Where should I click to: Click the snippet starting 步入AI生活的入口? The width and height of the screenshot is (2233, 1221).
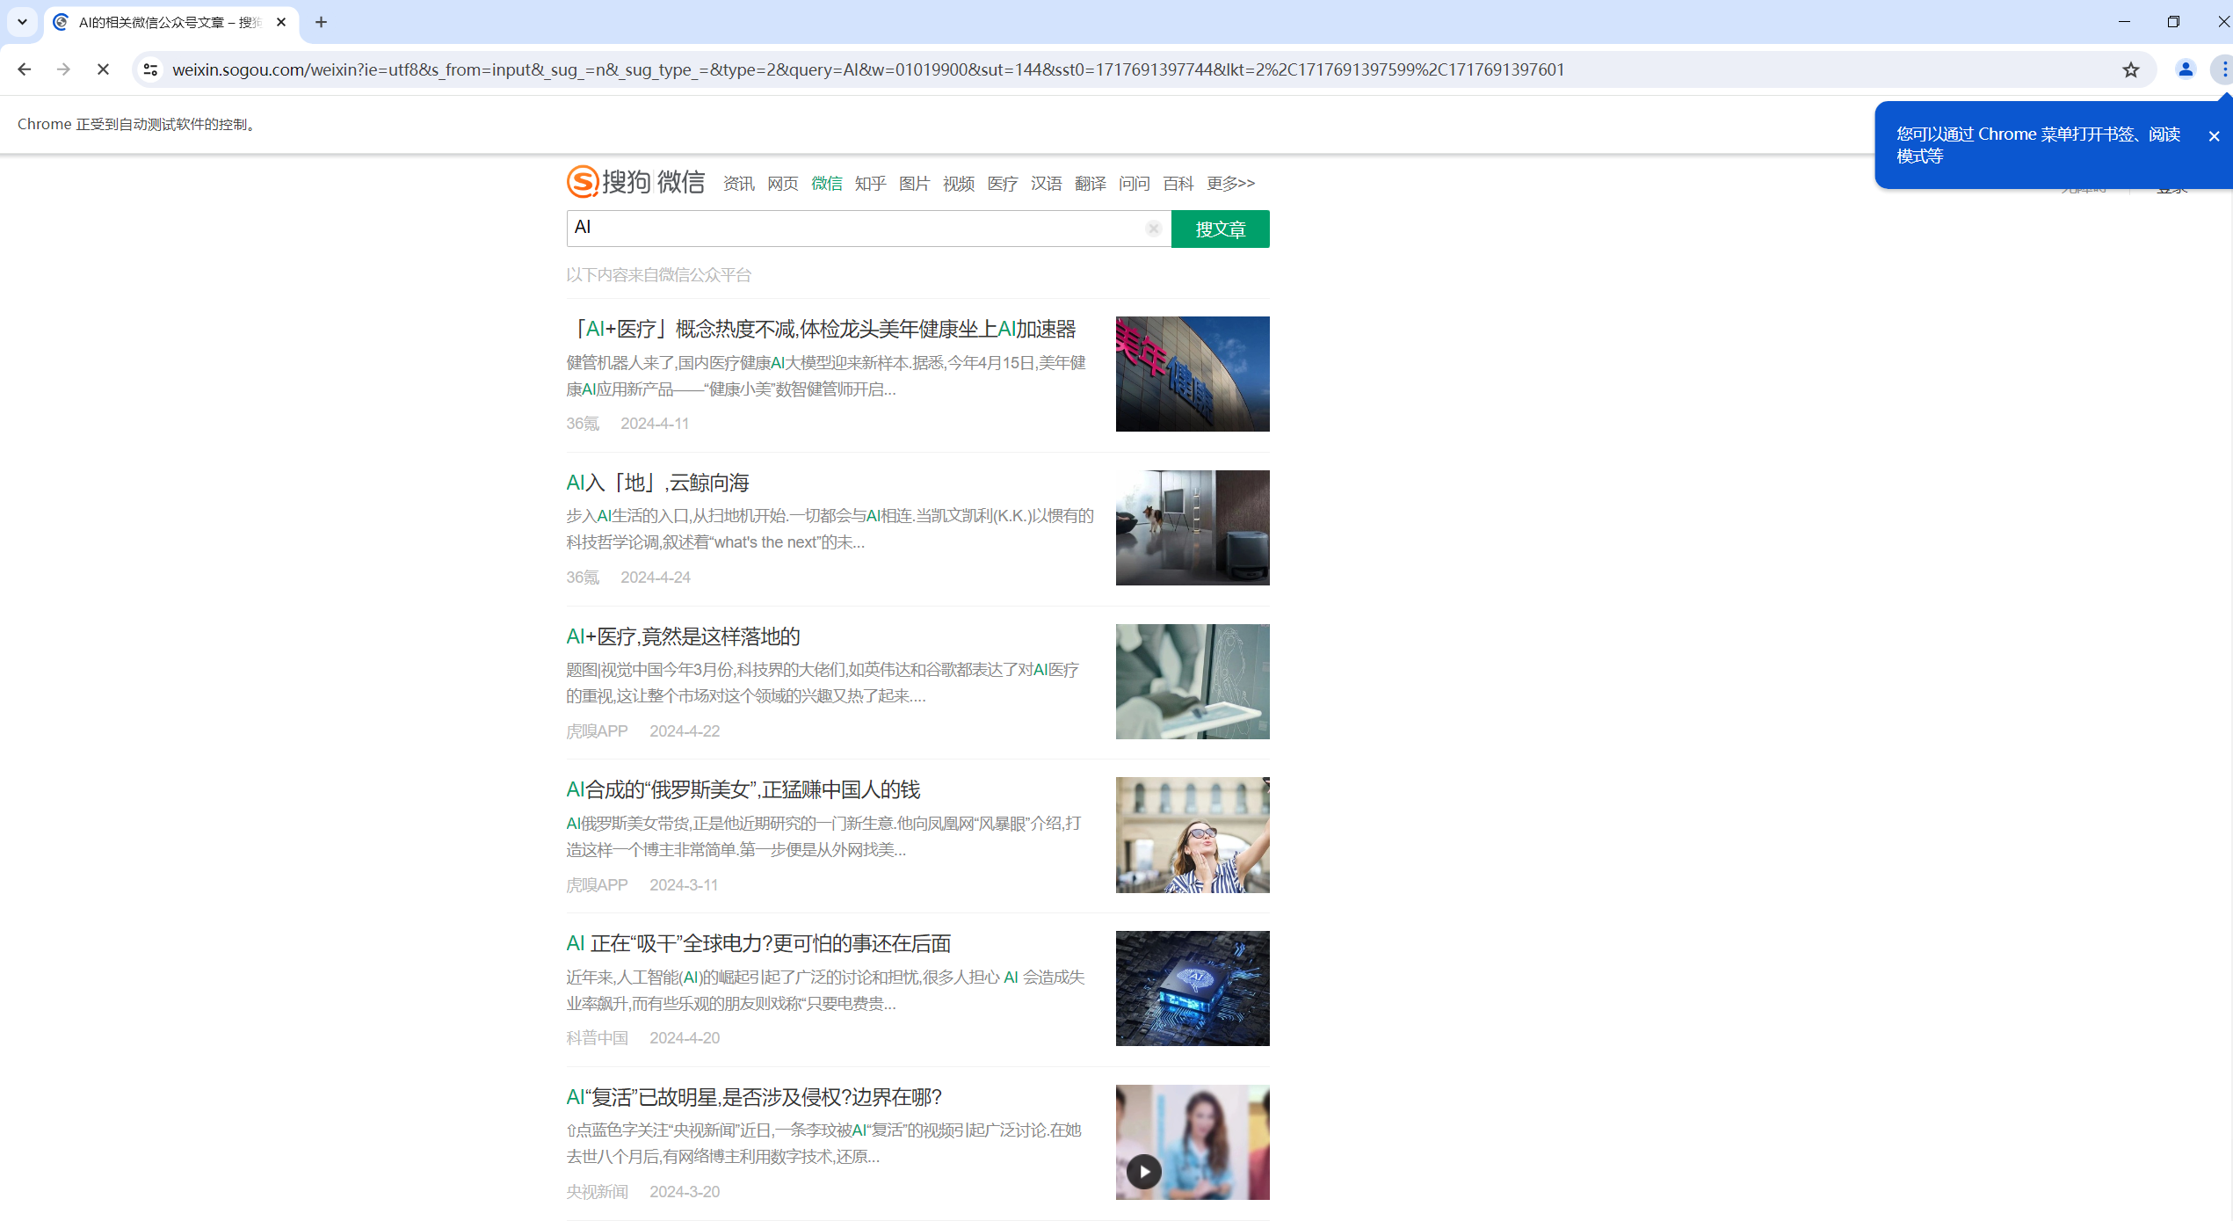(x=830, y=529)
